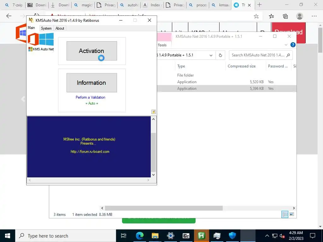Open Windows Security shield on taskbar

[x=232, y=236]
